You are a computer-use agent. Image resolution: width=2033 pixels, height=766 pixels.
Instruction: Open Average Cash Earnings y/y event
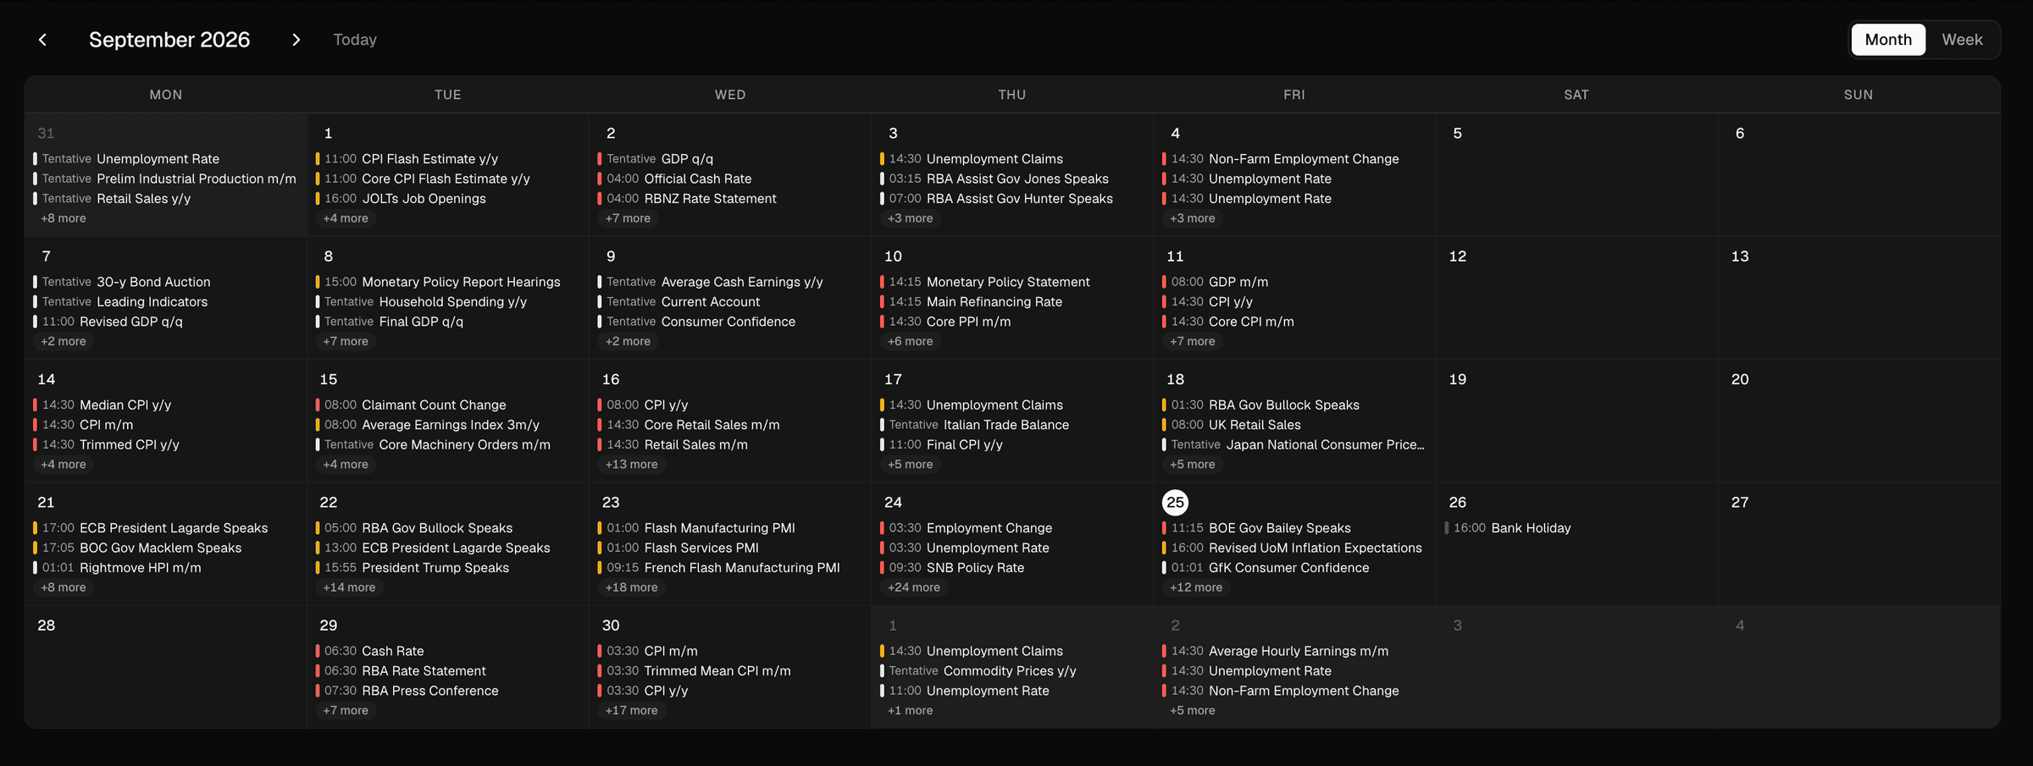(729, 282)
